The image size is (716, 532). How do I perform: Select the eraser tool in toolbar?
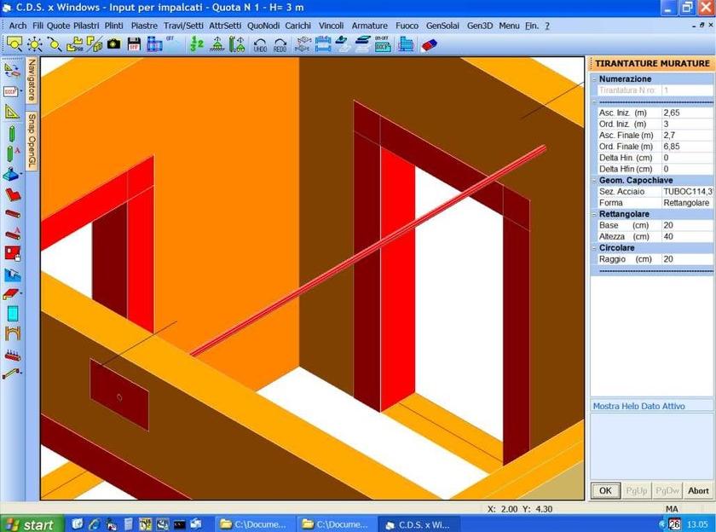[429, 43]
